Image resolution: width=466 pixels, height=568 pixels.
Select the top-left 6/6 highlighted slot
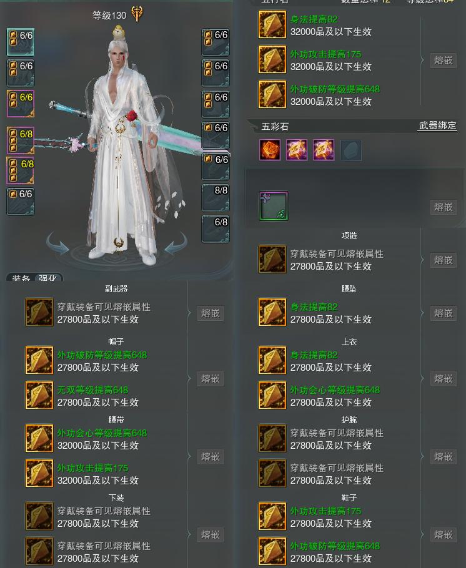click(x=21, y=42)
